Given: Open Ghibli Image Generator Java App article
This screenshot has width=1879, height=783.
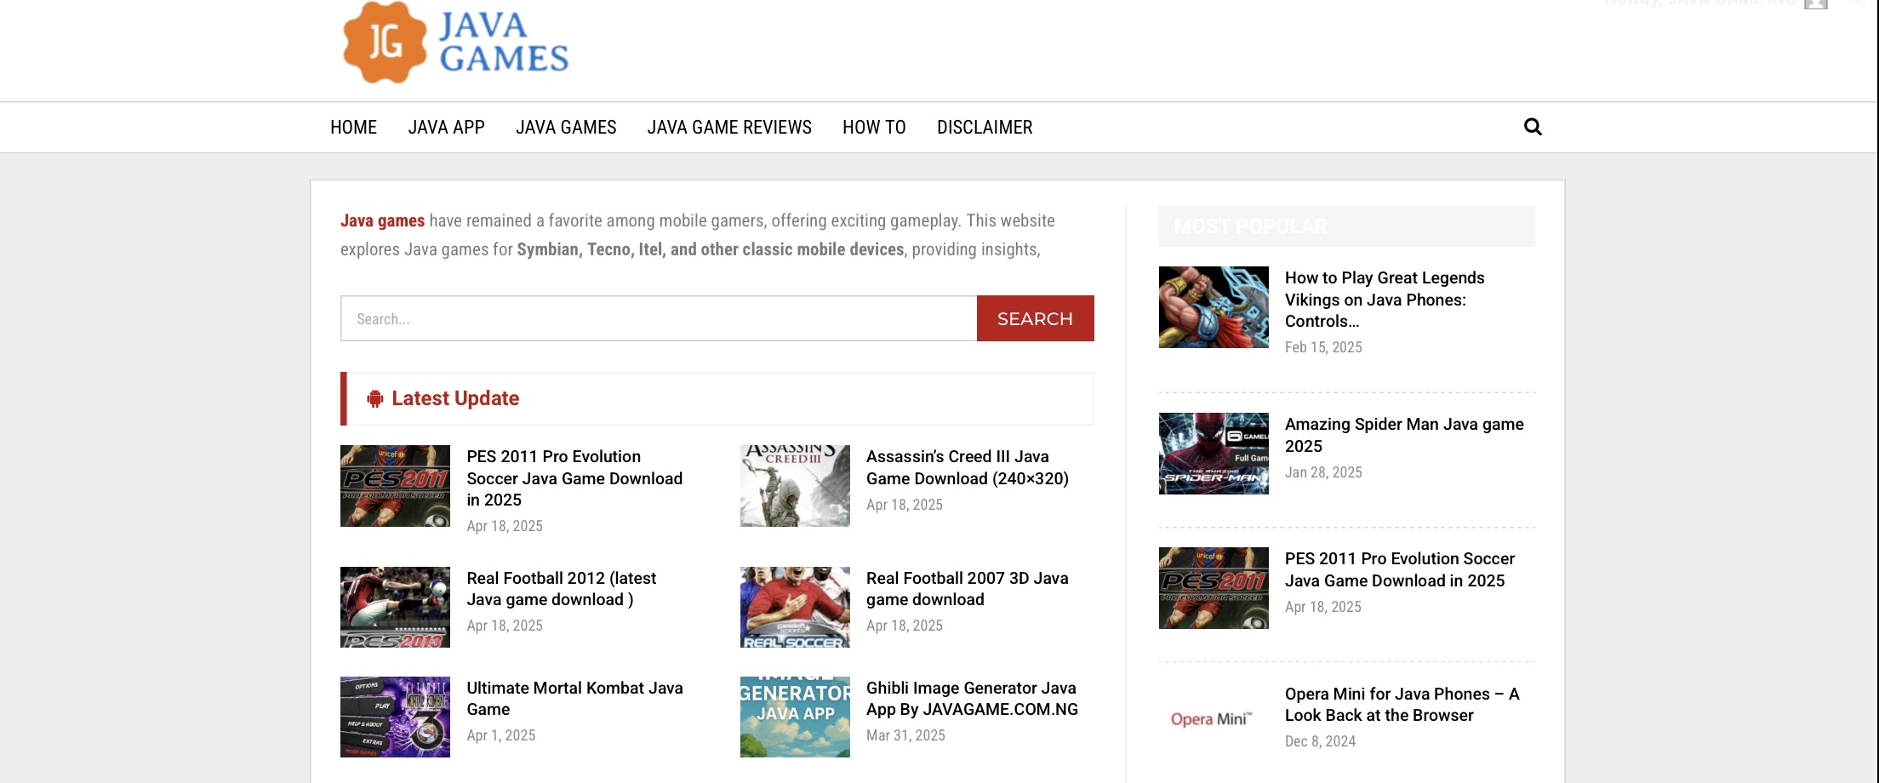Looking at the screenshot, I should pyautogui.click(x=972, y=699).
